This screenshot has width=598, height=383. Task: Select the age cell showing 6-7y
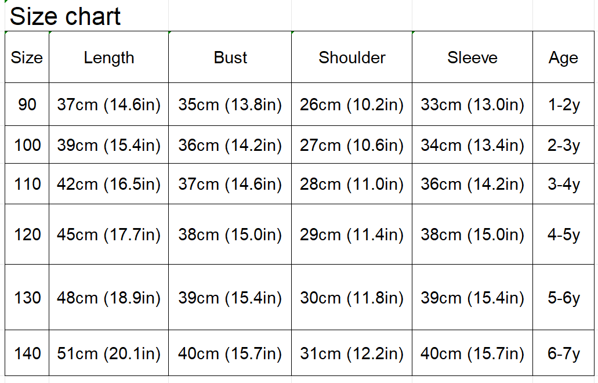click(x=563, y=353)
